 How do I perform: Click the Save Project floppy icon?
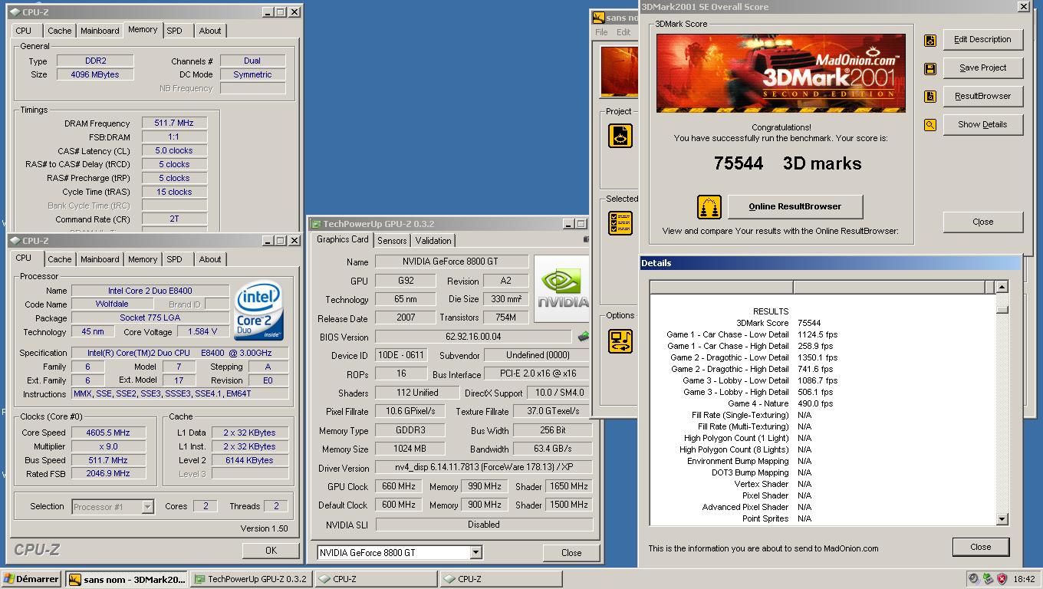930,69
